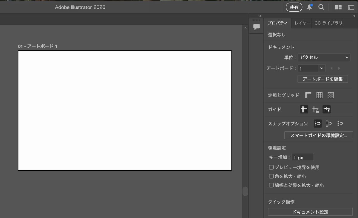Disable the smart guides icon

point(327,109)
